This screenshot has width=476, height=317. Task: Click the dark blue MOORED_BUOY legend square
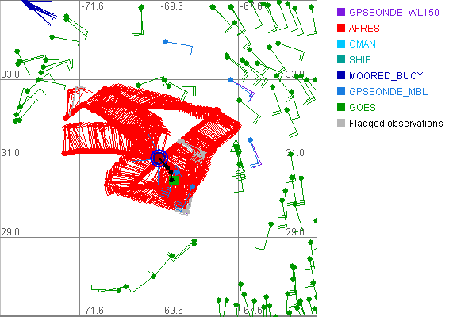click(x=340, y=76)
